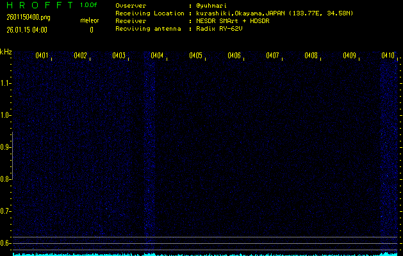The image size is (403, 256).
Task: Click the @yuhmari observer name
Action: tap(211, 5)
